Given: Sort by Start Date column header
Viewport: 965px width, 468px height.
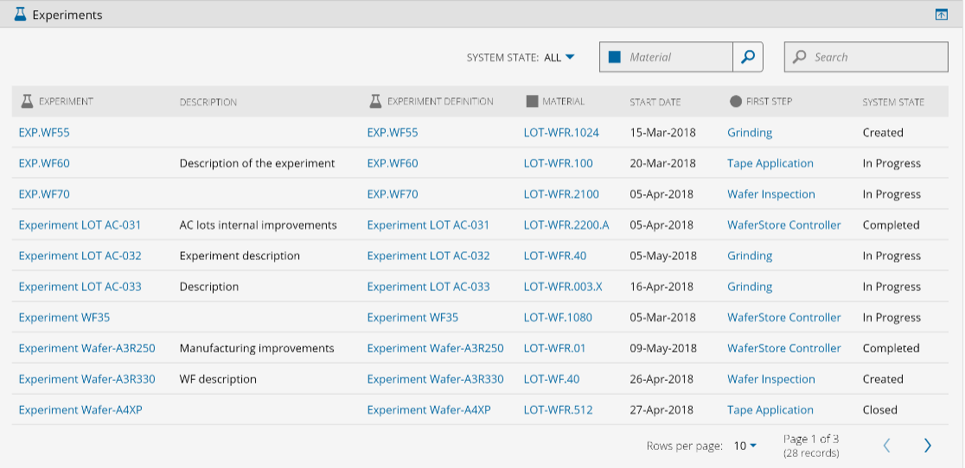Looking at the screenshot, I should tap(655, 102).
